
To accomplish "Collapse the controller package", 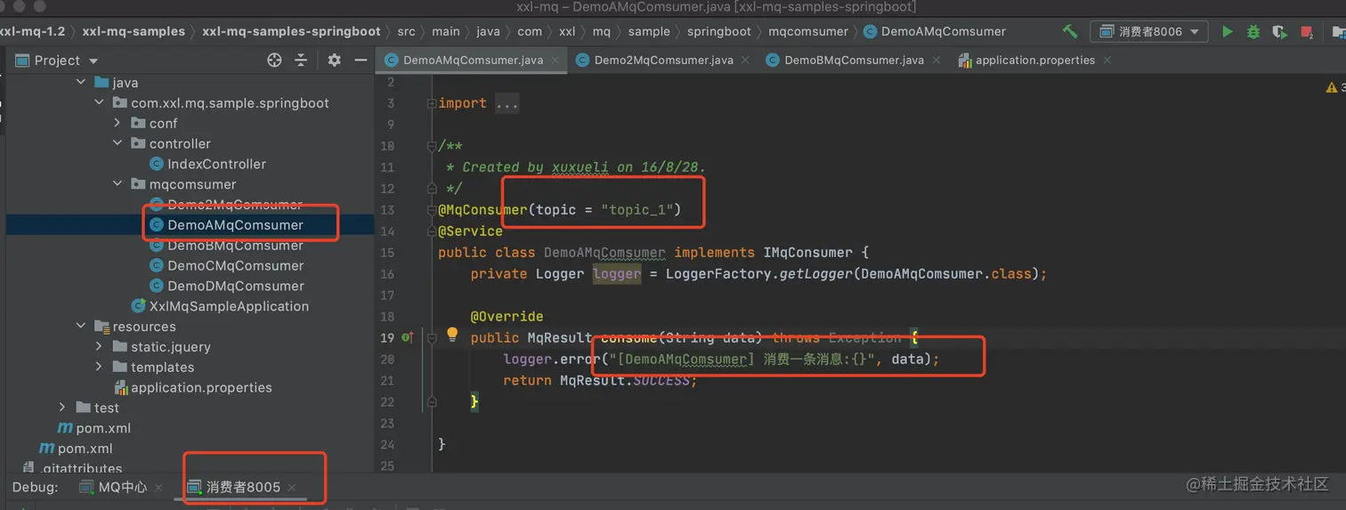I will (x=118, y=143).
